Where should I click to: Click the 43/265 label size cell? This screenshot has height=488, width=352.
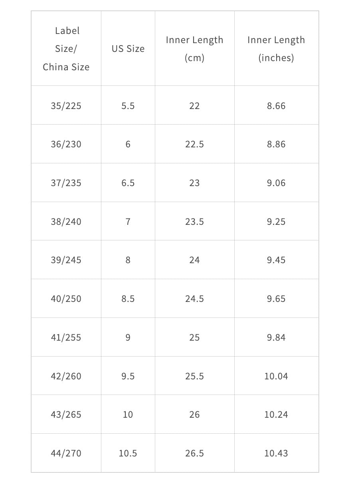click(x=66, y=415)
